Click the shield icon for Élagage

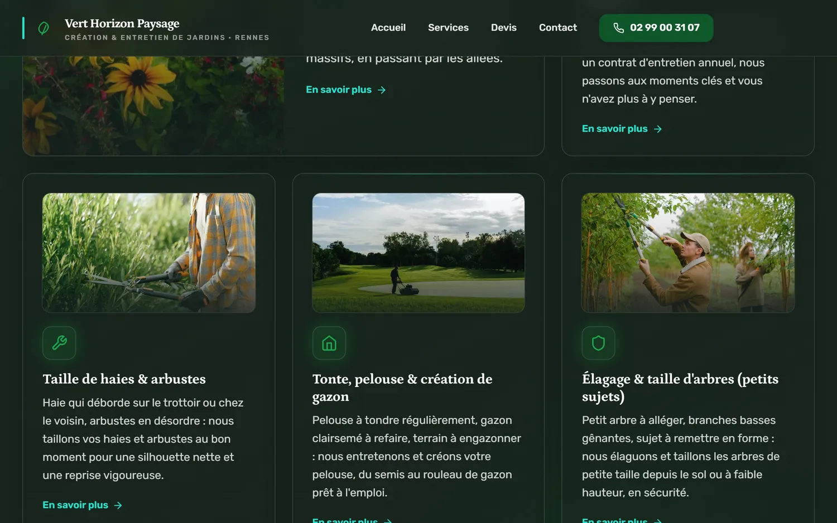pyautogui.click(x=599, y=343)
